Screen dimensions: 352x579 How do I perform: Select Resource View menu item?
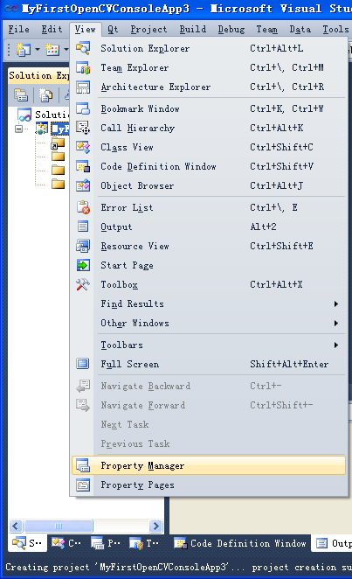209,246
